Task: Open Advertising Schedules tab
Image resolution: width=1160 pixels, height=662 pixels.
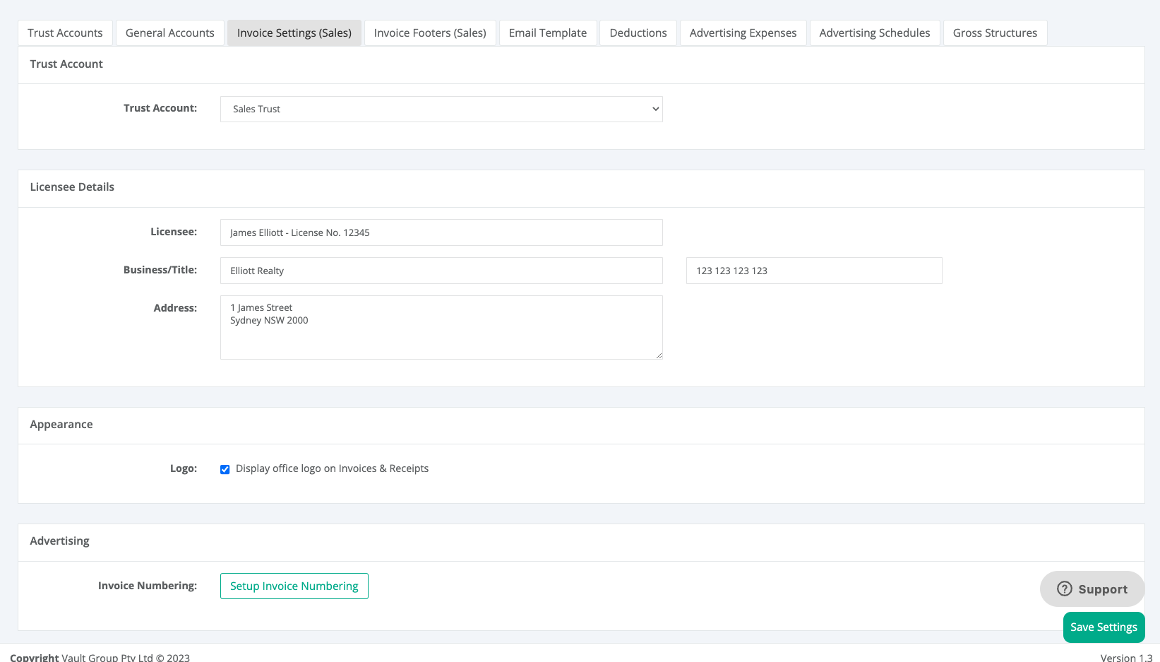Action: (x=875, y=32)
